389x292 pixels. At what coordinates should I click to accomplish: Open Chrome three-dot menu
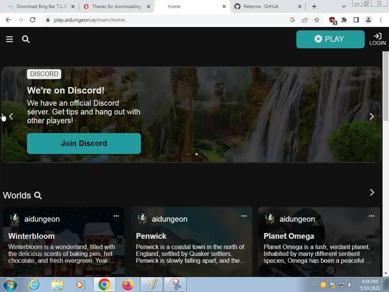[381, 20]
